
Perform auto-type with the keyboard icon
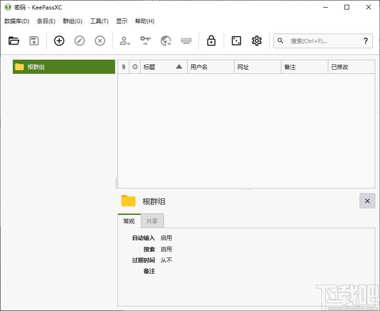[186, 41]
